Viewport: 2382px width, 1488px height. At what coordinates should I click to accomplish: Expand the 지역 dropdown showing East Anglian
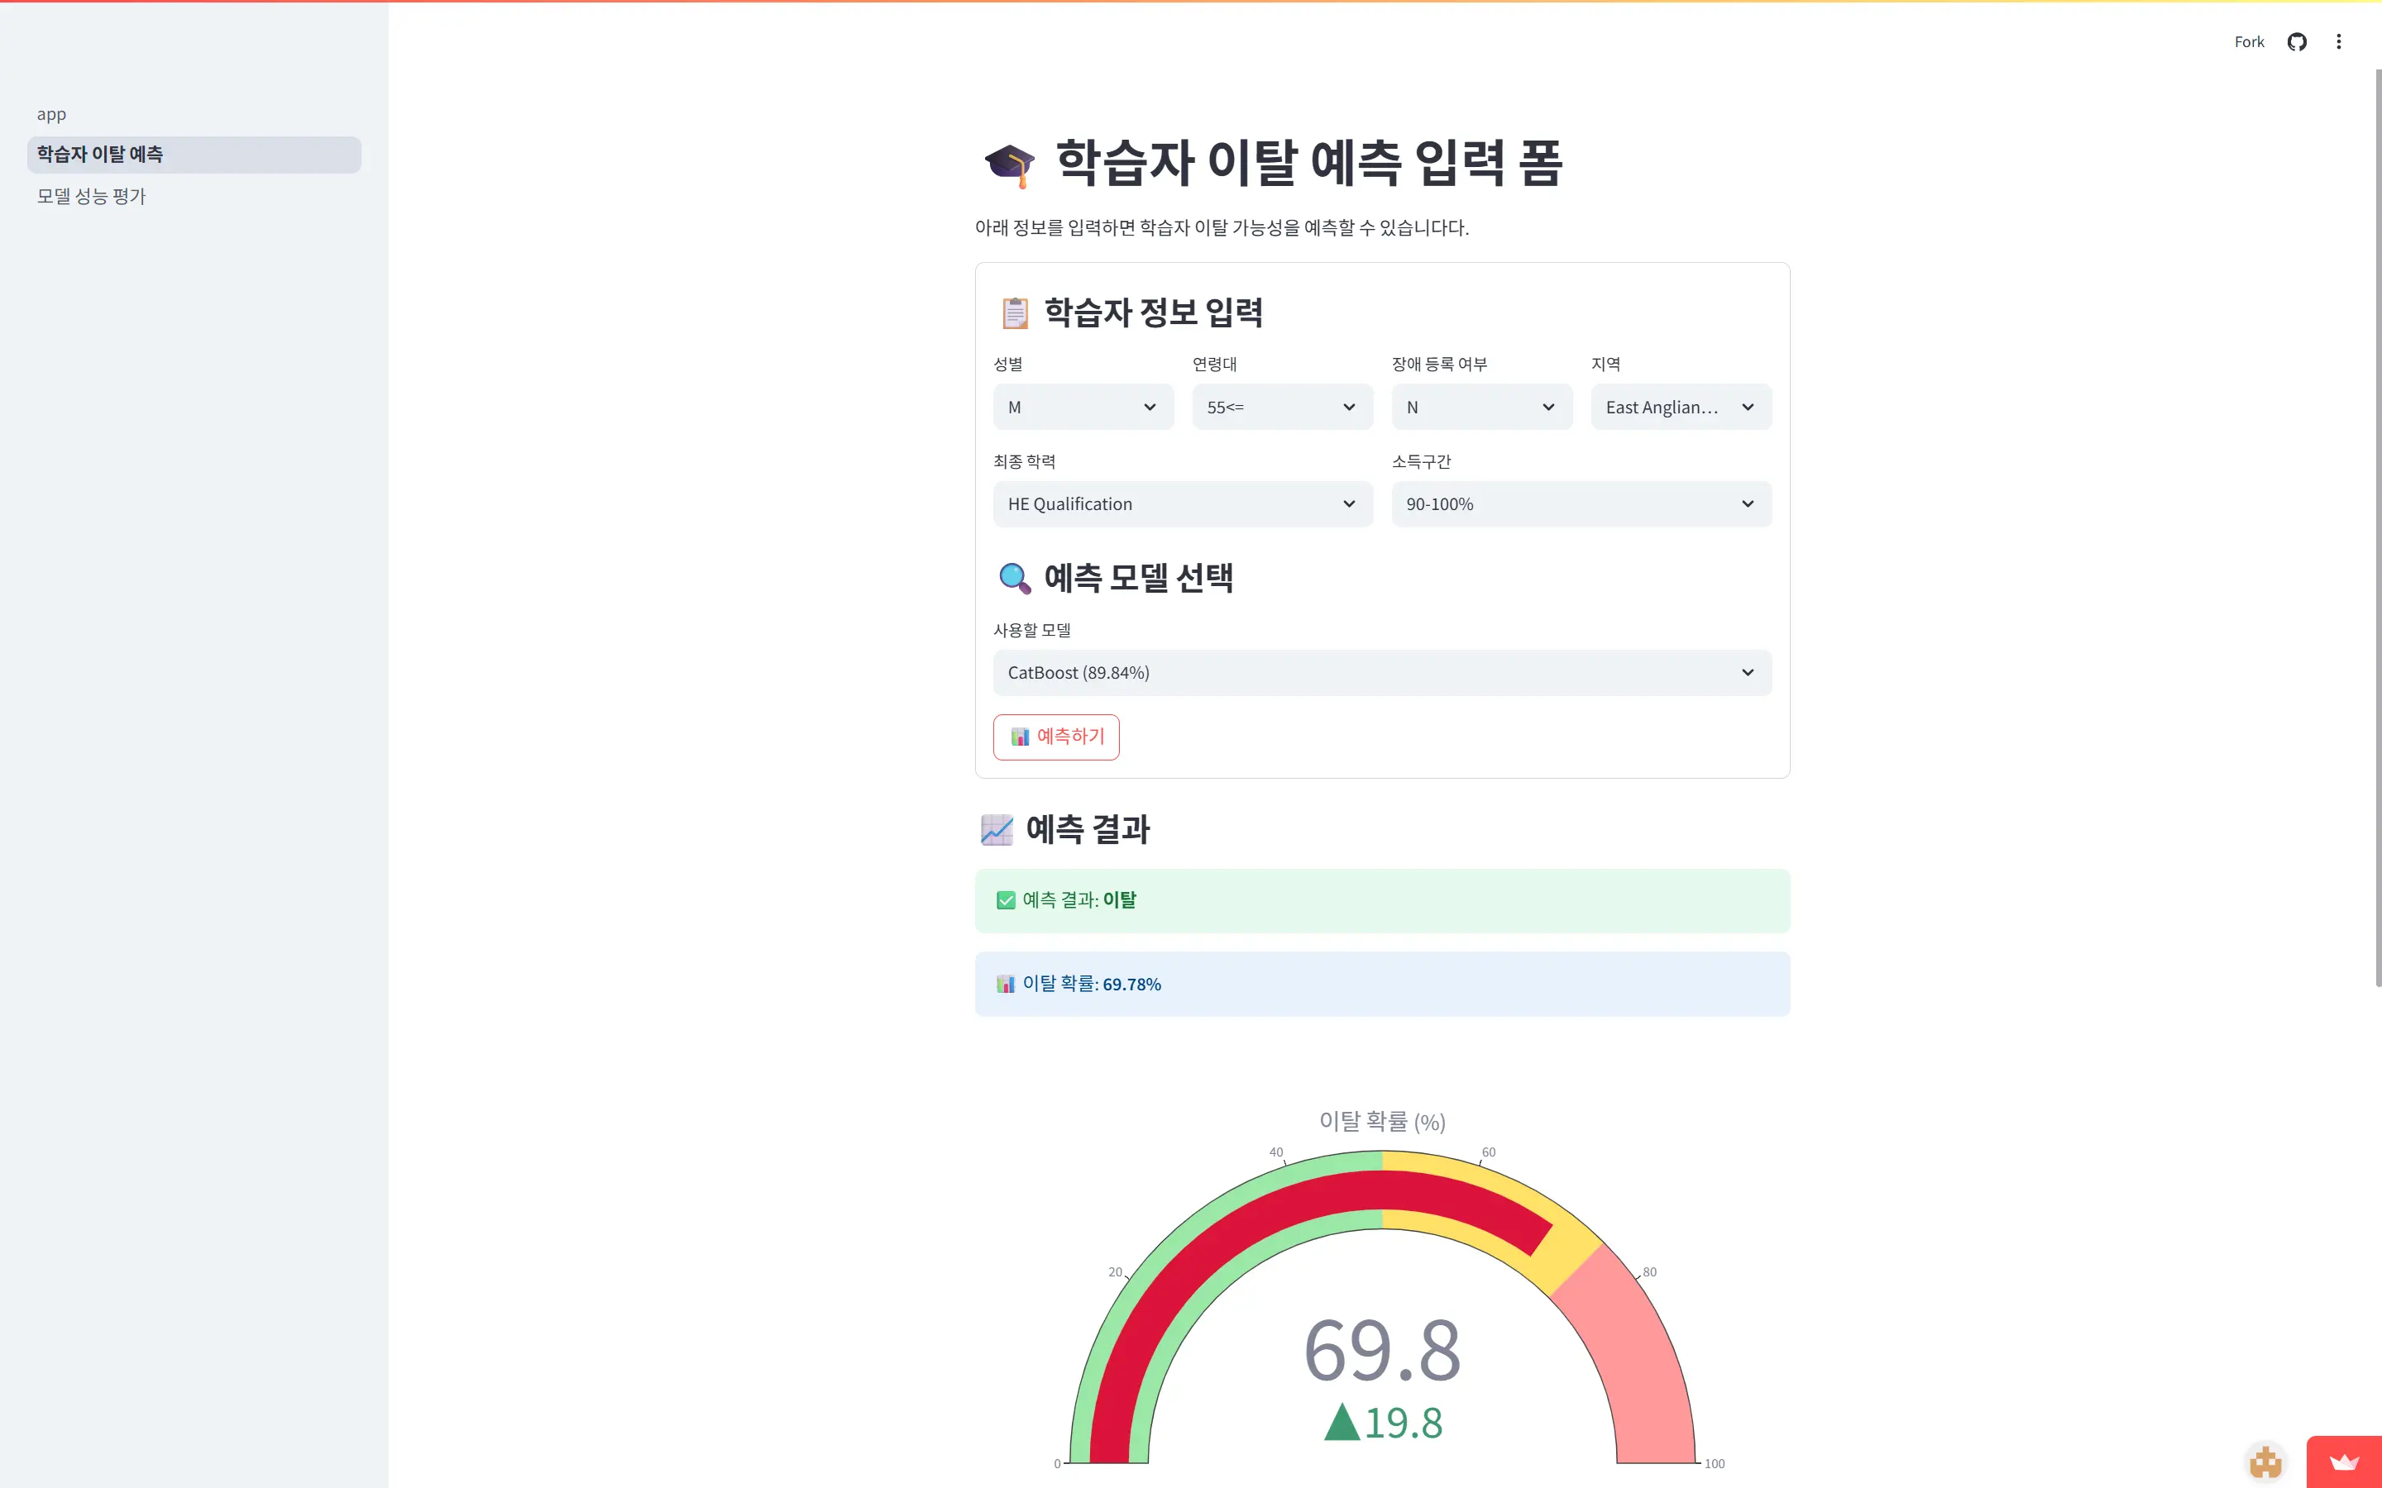tap(1680, 408)
